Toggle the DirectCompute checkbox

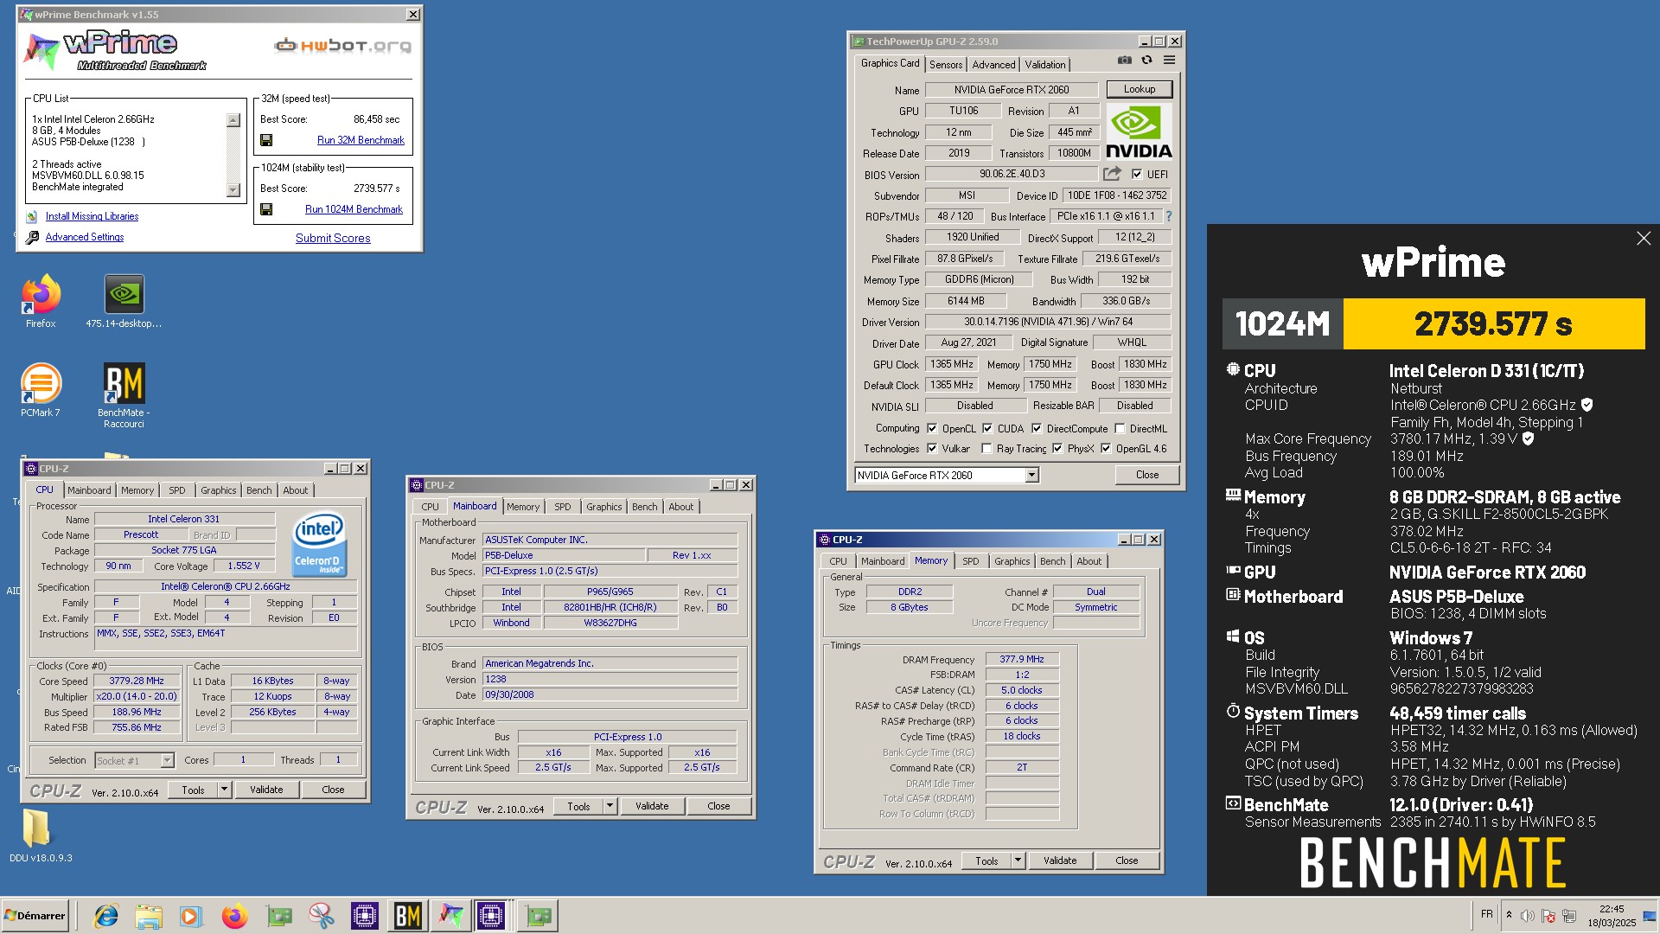(1037, 428)
